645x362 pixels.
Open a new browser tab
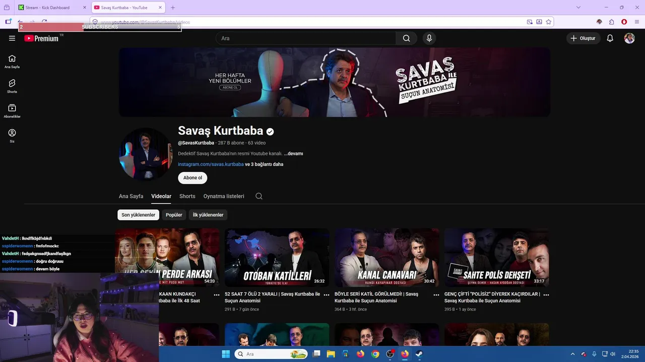[173, 8]
